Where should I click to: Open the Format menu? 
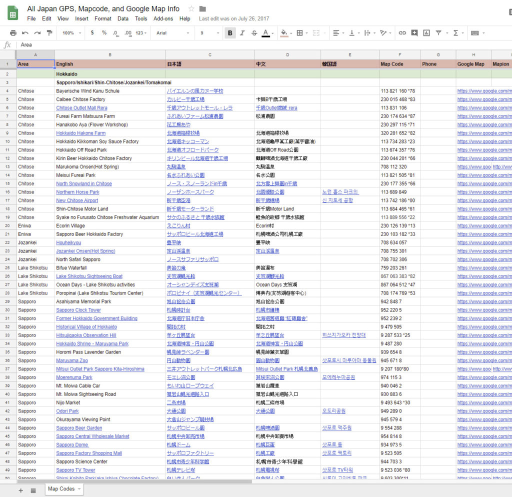click(103, 18)
